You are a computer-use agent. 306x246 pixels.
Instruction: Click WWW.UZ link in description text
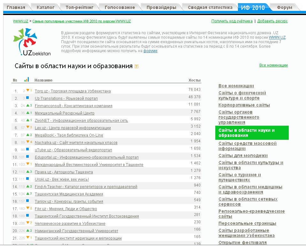277,37
